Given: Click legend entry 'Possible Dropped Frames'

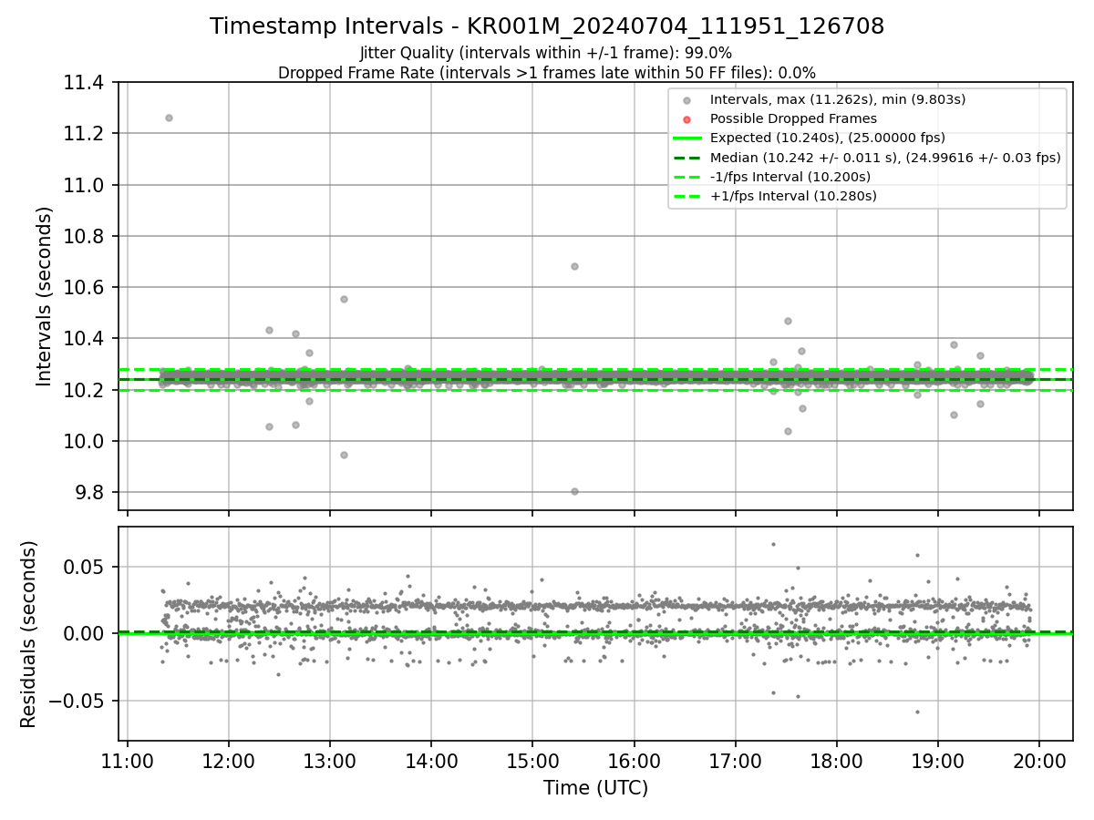Looking at the screenshot, I should pyautogui.click(x=793, y=118).
